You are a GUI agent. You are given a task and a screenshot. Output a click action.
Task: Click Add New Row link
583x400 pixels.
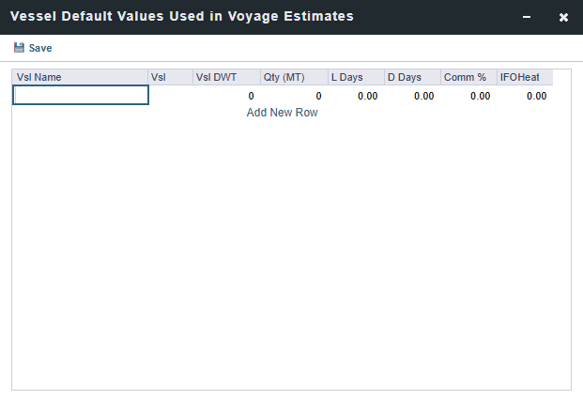(282, 113)
